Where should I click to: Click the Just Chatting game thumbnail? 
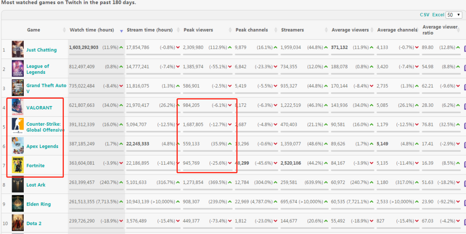pos(18,49)
